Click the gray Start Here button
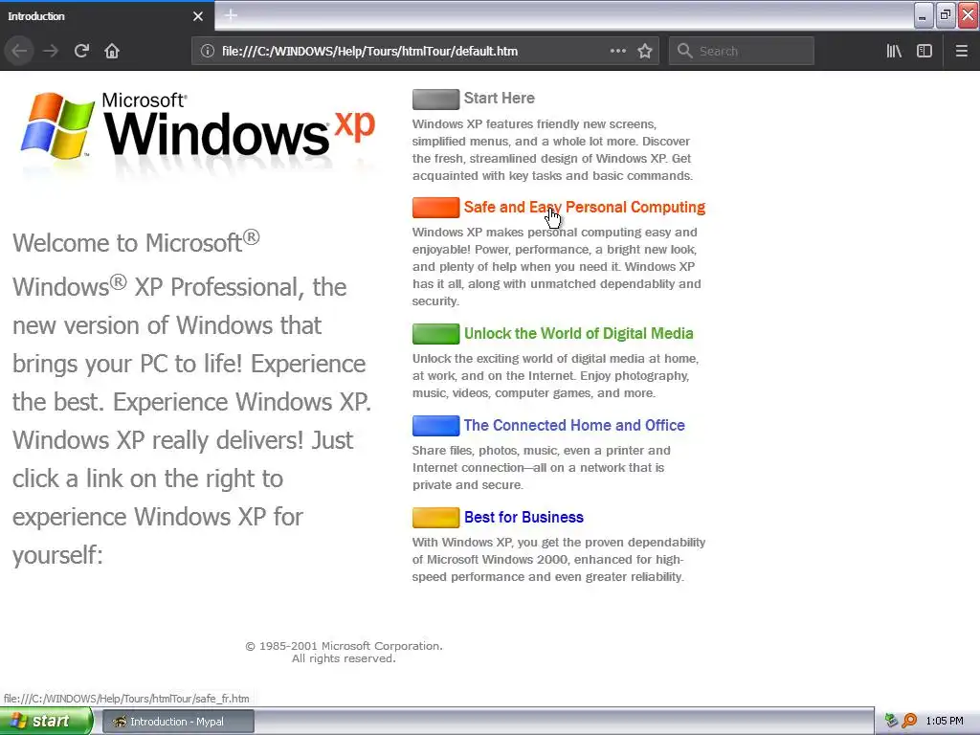 [435, 100]
